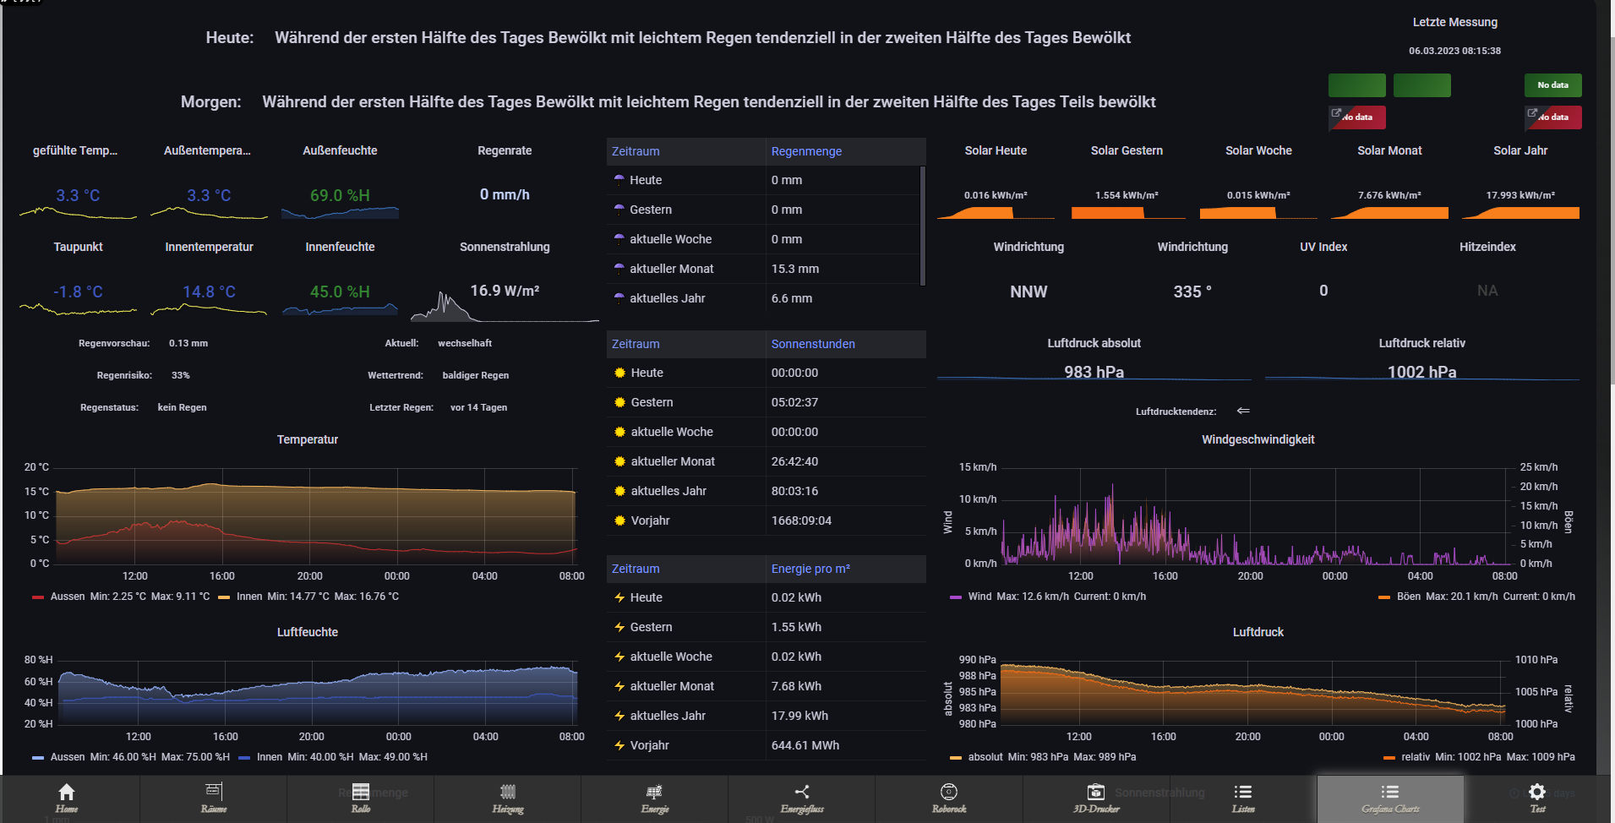The width and height of the screenshot is (1615, 823).
Task: Open the Luftdruck relativ panel title menu
Action: click(x=1421, y=343)
